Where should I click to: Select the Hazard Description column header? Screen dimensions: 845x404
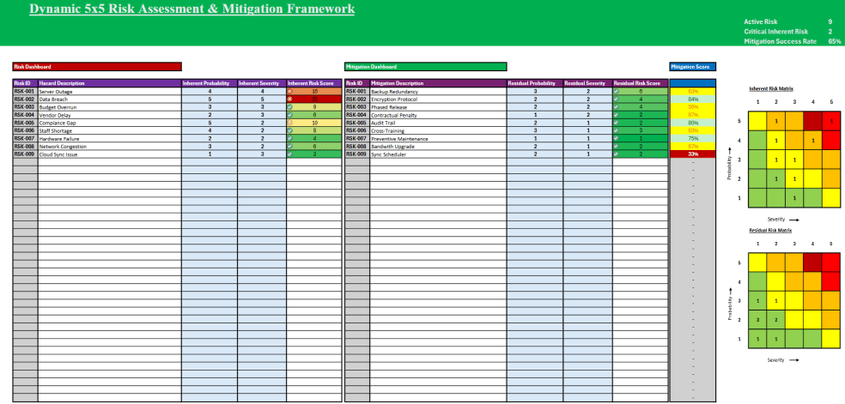(x=109, y=83)
